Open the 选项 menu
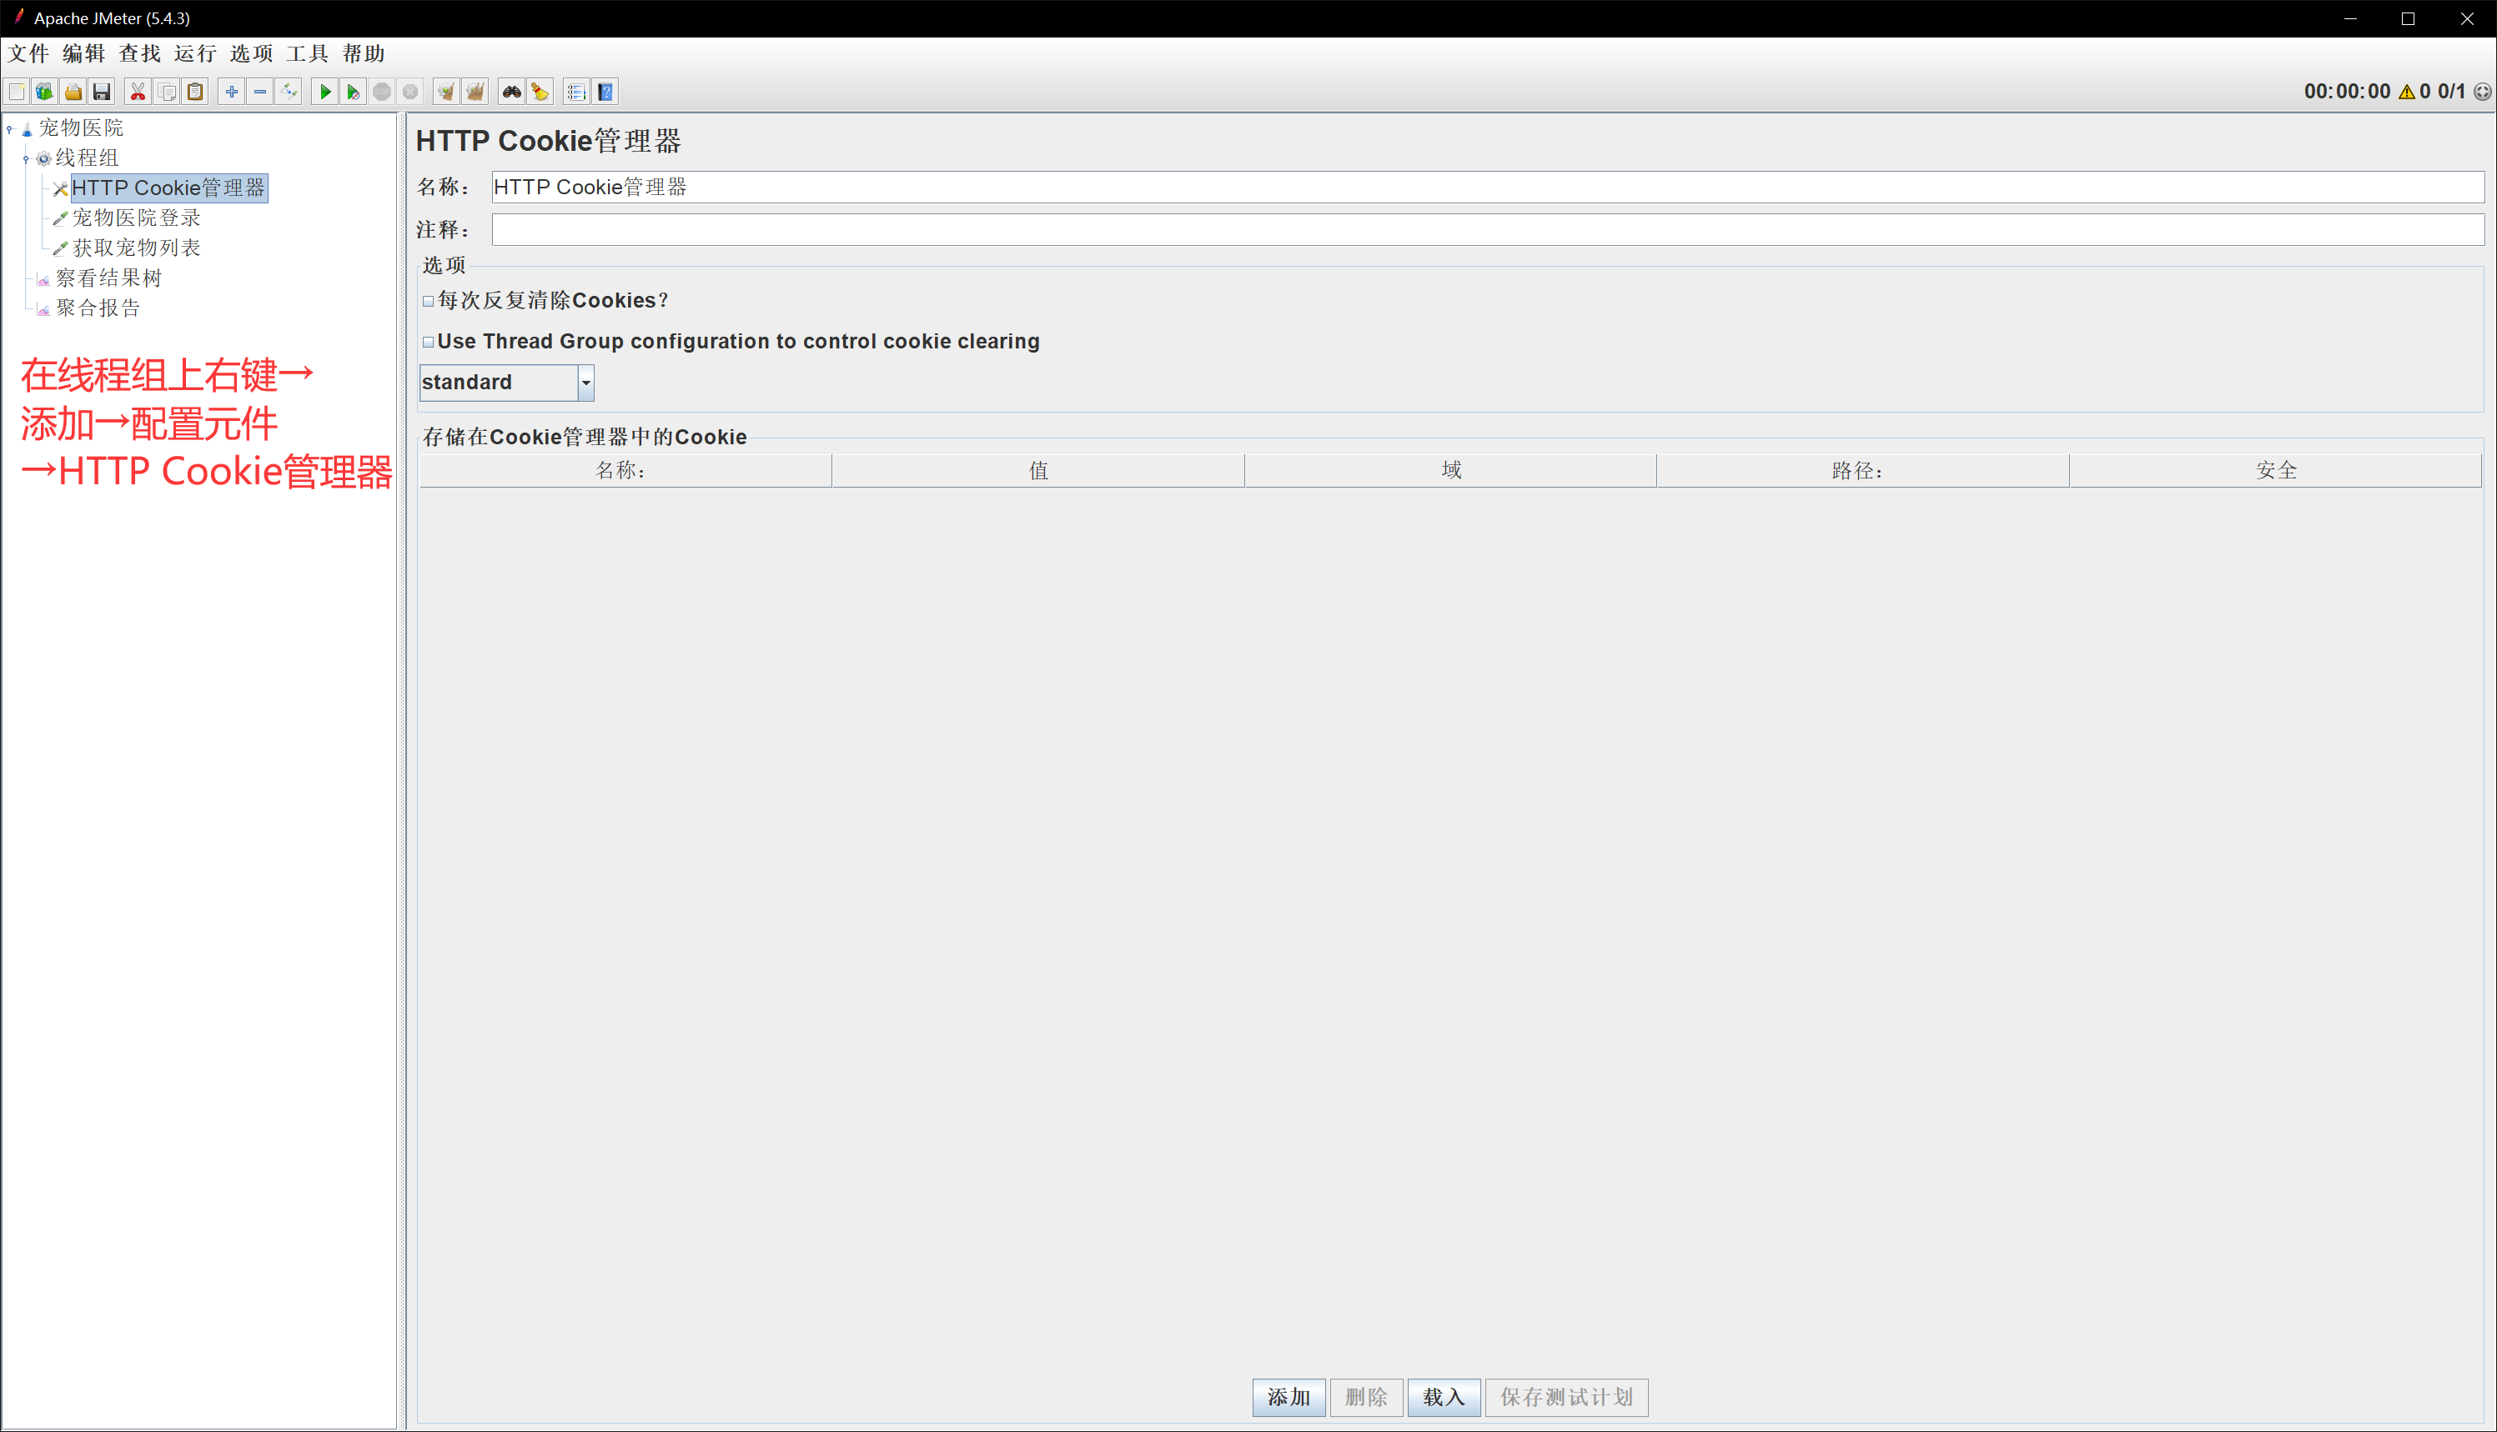This screenshot has width=2497, height=1432. point(251,53)
